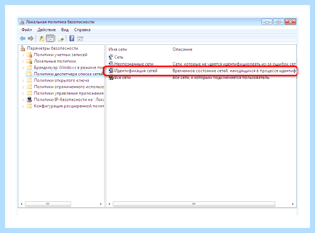
Task: Open the Файл menu
Action: click(x=26, y=30)
